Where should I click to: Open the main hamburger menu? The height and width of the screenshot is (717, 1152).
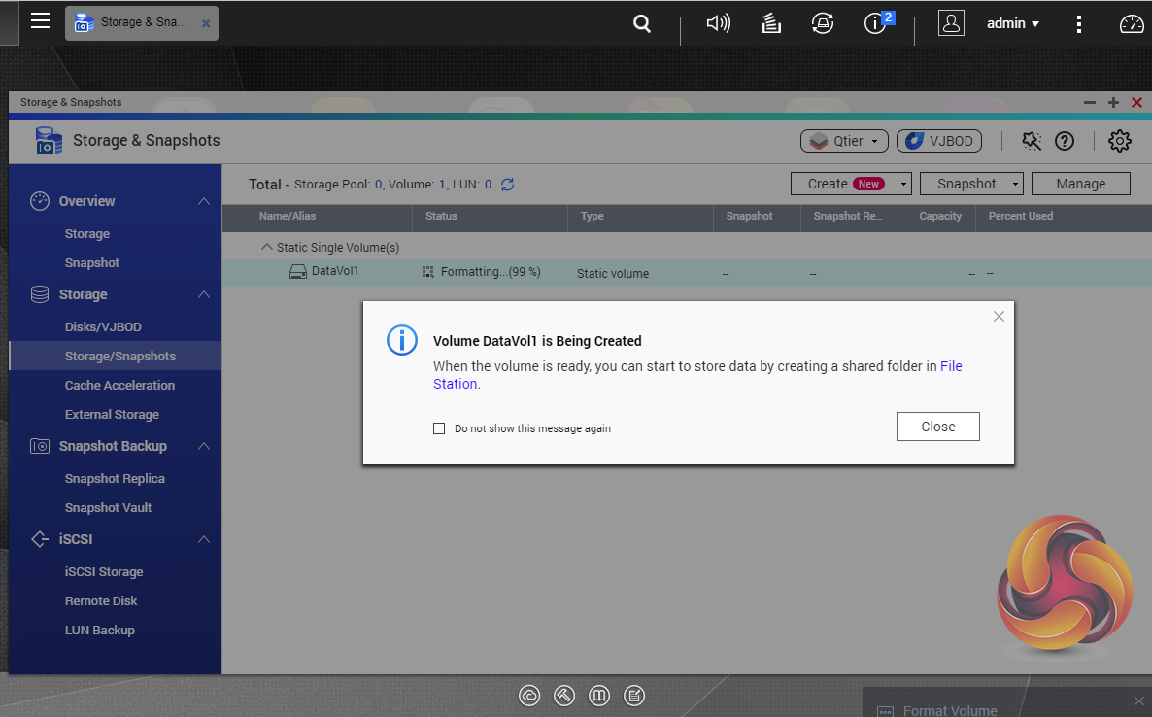pyautogui.click(x=40, y=21)
